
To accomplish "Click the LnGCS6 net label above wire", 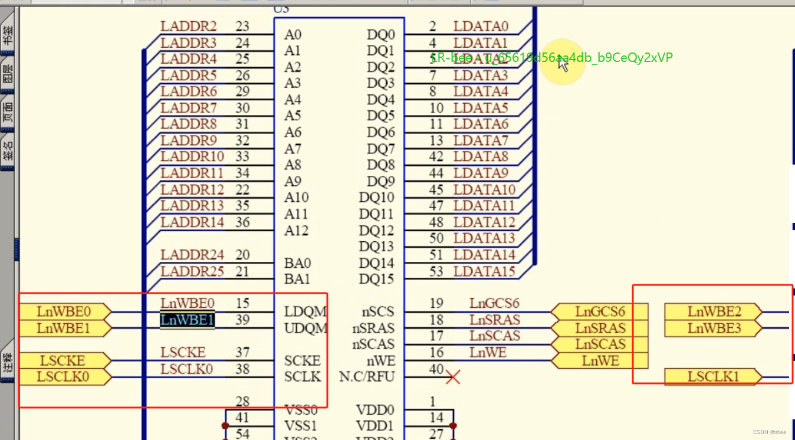I will pyautogui.click(x=494, y=303).
